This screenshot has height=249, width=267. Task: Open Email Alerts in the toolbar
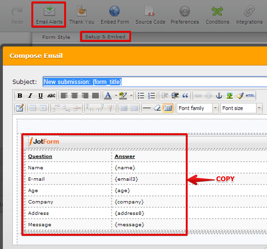[x=49, y=15]
